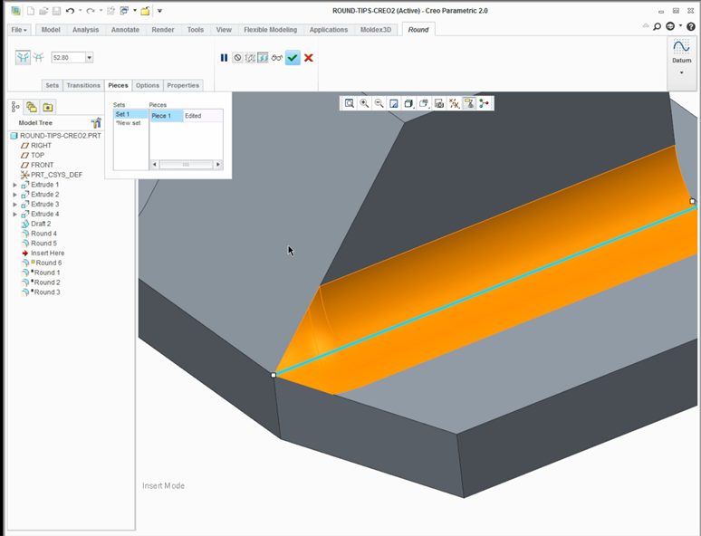Cancel the round with red X
This screenshot has height=536, width=701.
pos(309,58)
